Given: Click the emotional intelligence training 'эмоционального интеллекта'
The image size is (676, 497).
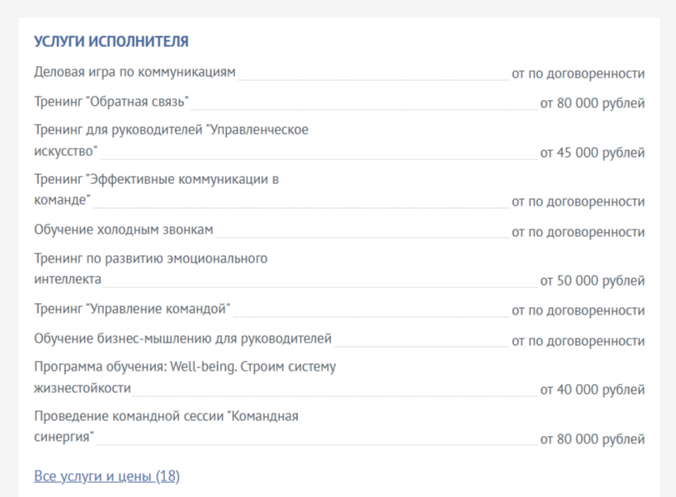Looking at the screenshot, I should [x=150, y=259].
